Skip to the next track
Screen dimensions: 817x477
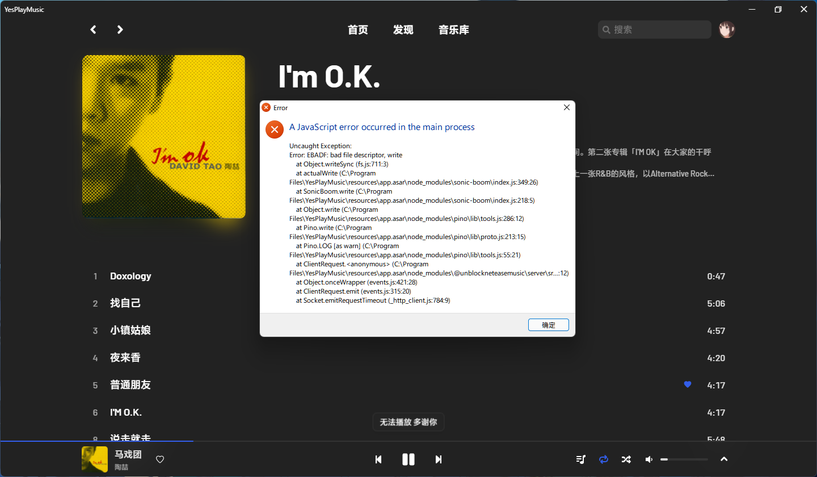click(x=438, y=459)
